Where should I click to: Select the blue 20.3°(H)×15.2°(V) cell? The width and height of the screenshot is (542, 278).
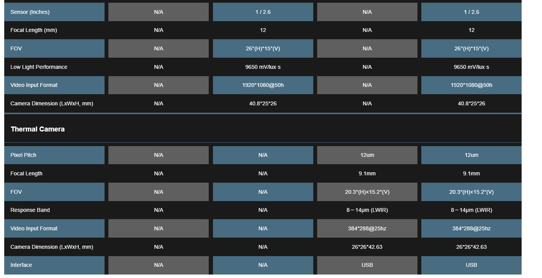point(471,192)
